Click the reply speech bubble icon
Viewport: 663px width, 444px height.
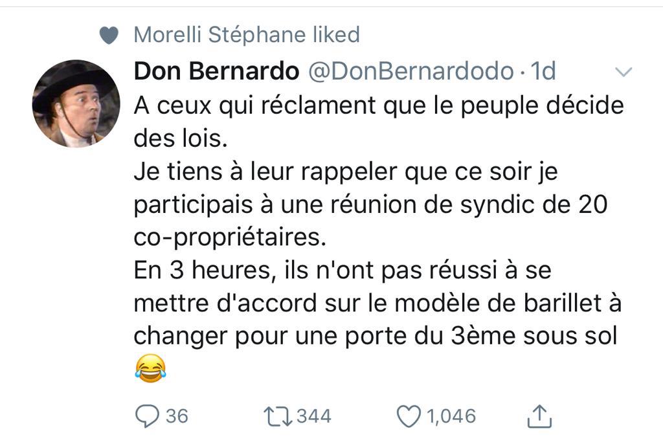click(x=147, y=416)
